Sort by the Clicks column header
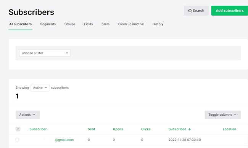Viewport: 248px width, 148px height. (146, 129)
